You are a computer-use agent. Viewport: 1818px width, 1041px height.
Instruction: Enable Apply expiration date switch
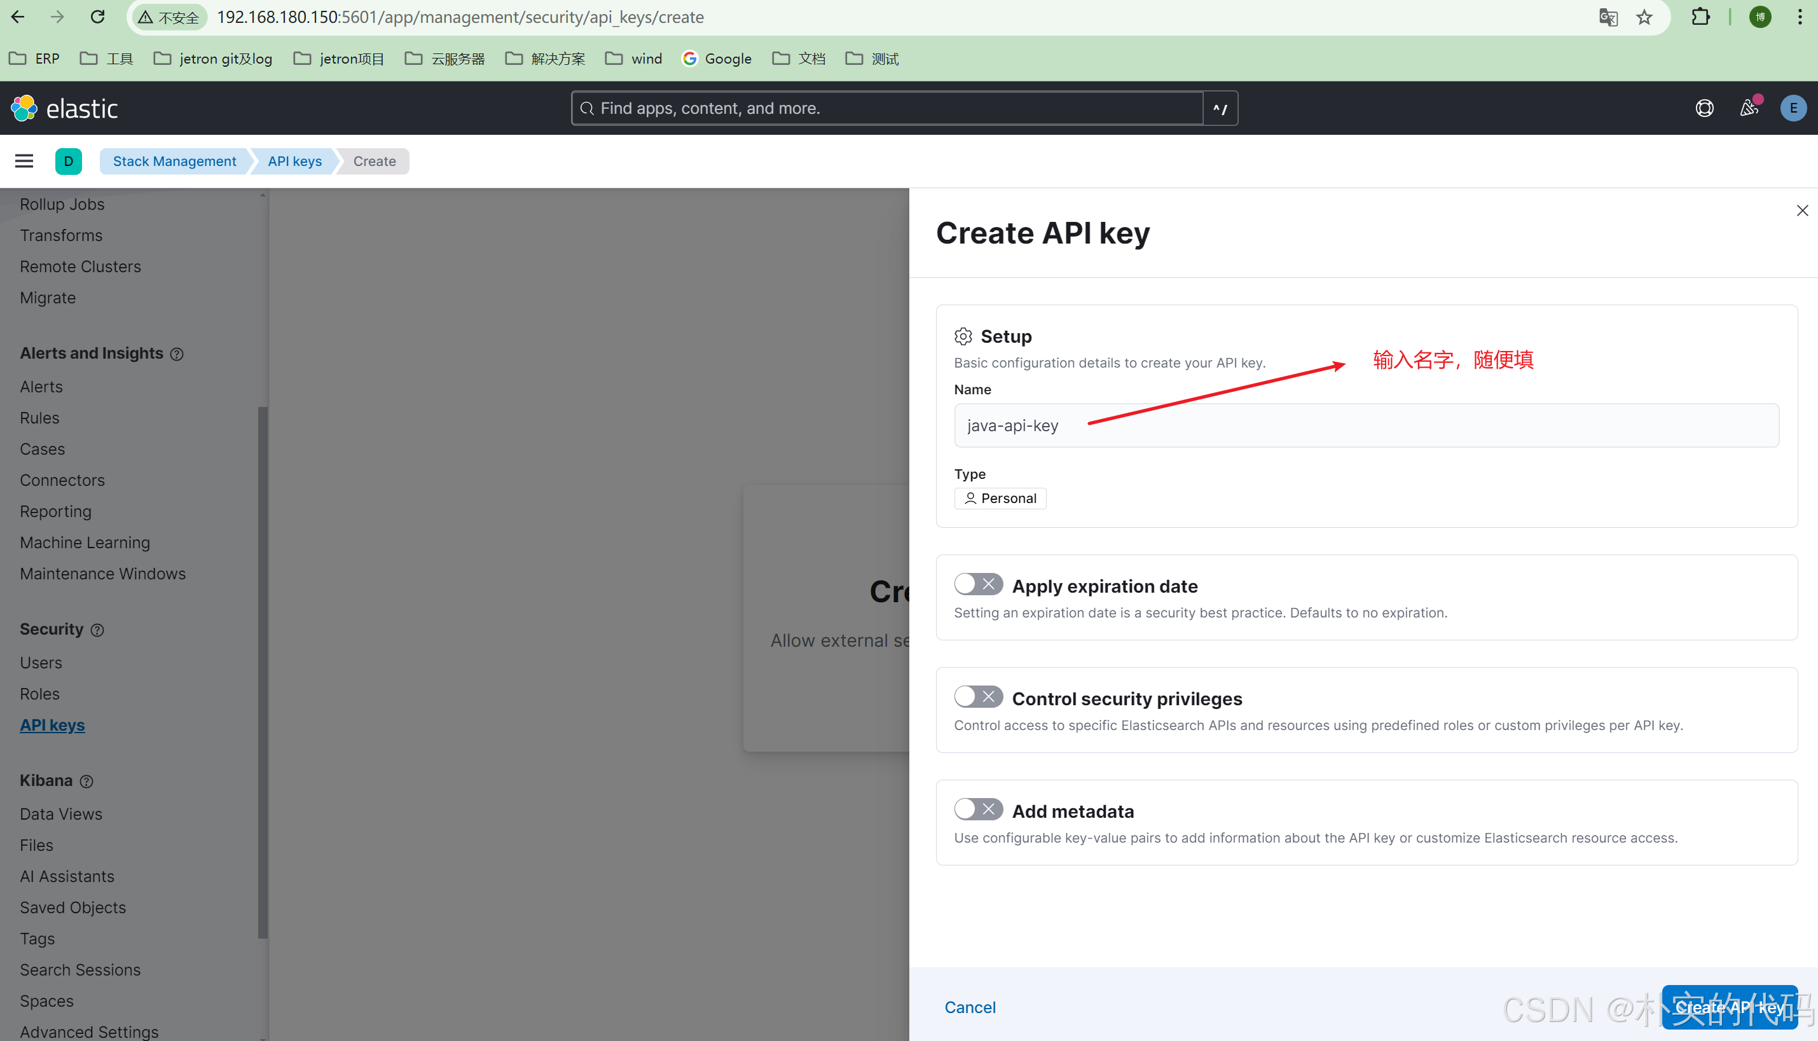pyautogui.click(x=978, y=584)
